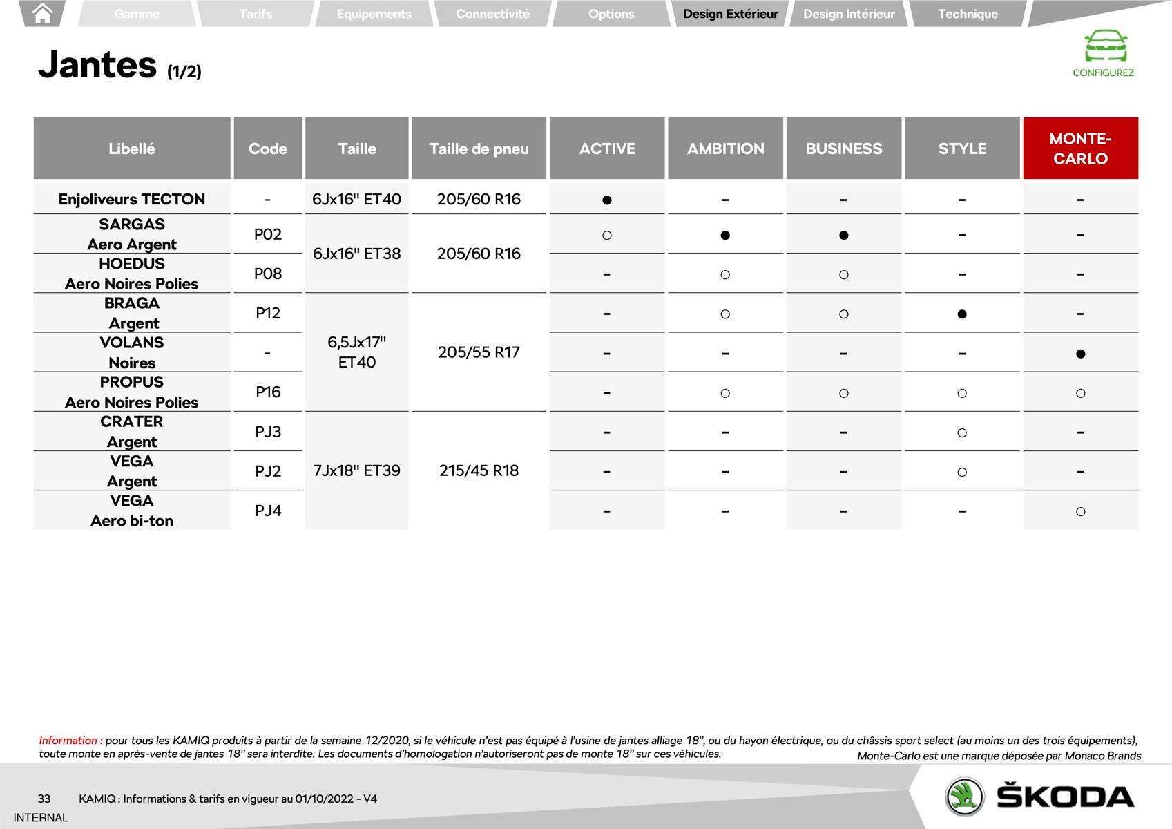The width and height of the screenshot is (1172, 829).
Task: Click tyre size 215/45 R18
Action: click(479, 470)
